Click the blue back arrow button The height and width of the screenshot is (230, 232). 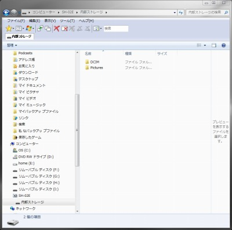pos(6,13)
